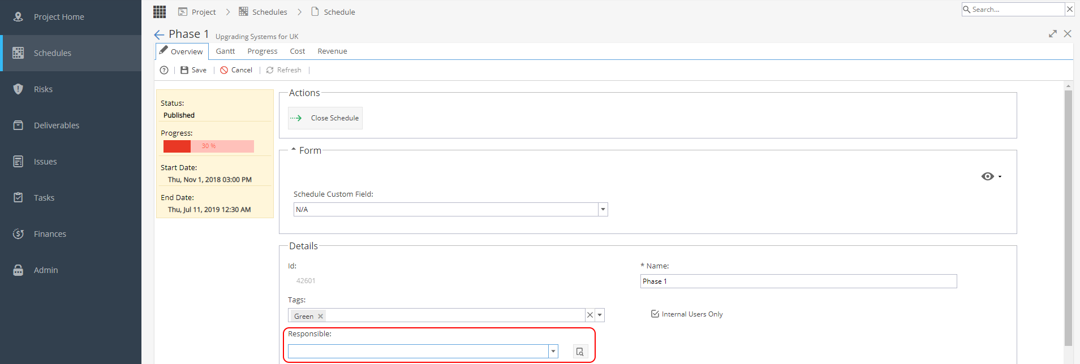Clear all tags with the X icon
The width and height of the screenshot is (1080, 364).
(x=590, y=315)
